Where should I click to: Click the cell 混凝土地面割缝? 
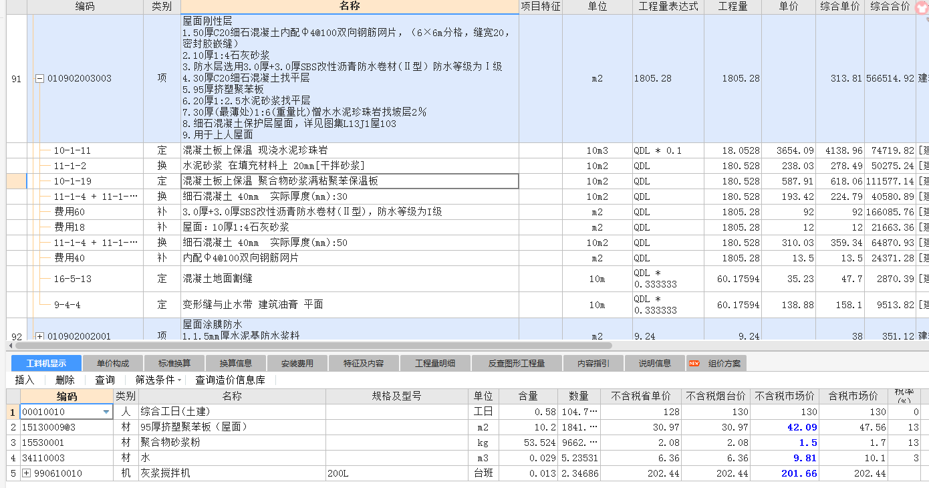350,279
